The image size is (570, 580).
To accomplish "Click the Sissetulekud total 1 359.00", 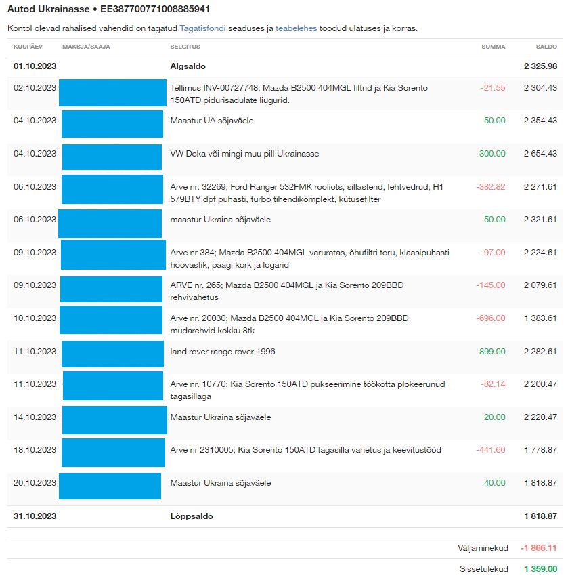I will click(x=540, y=569).
